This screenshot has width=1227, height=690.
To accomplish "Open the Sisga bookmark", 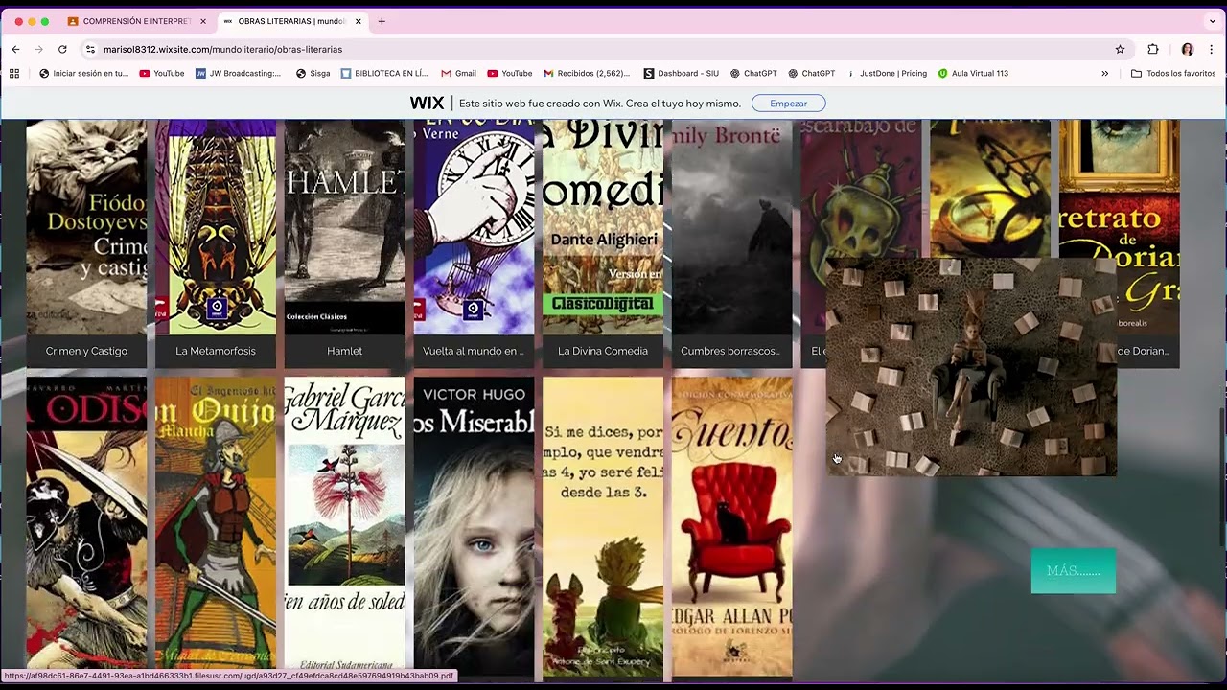I will 313,73.
